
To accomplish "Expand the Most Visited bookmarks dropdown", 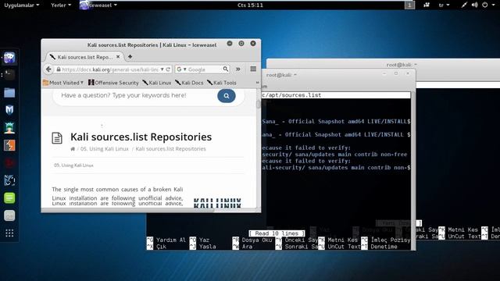I will coord(63,83).
